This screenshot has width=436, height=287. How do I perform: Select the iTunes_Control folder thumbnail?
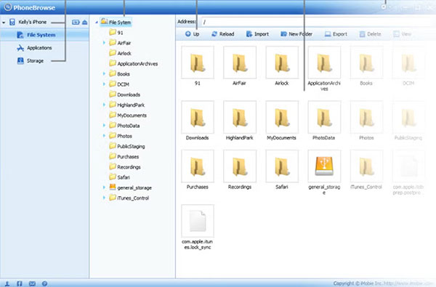(x=366, y=166)
